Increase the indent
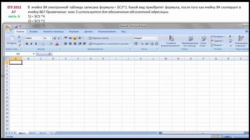 coord(84,44)
